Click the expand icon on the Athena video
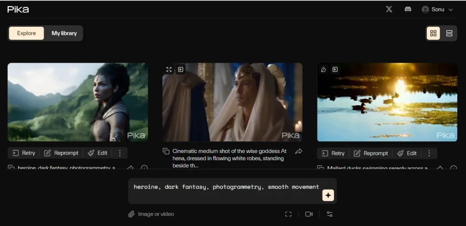 coord(169,69)
